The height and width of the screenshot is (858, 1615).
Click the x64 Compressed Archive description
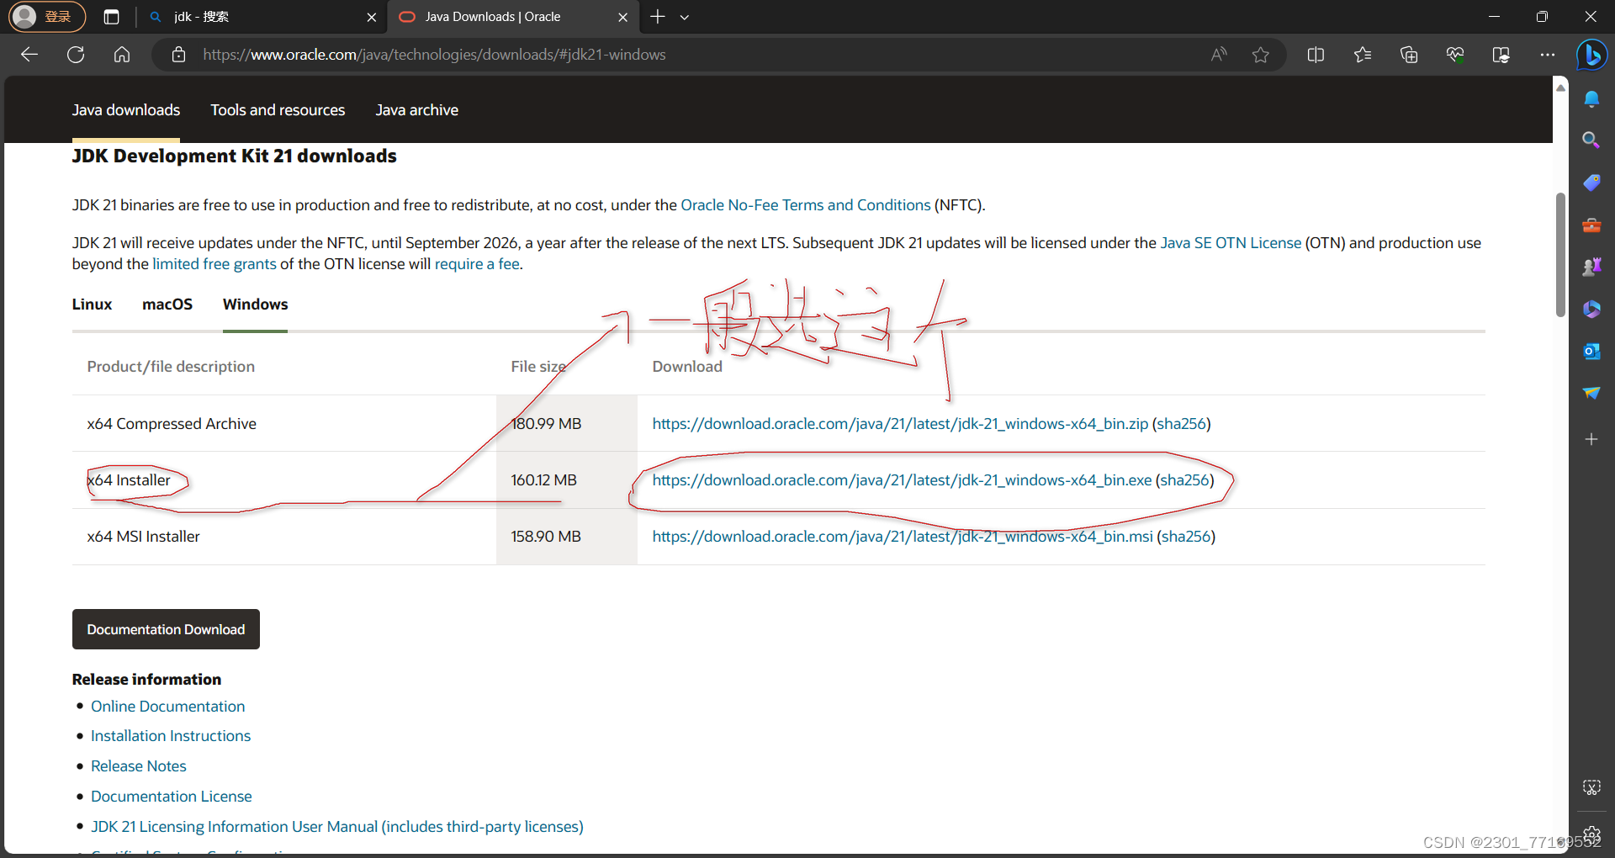coord(172,424)
